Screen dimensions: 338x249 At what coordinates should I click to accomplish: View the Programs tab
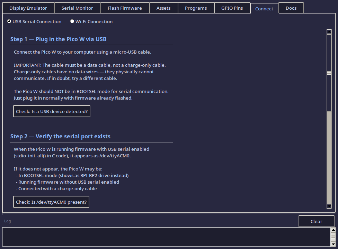pyautogui.click(x=196, y=8)
